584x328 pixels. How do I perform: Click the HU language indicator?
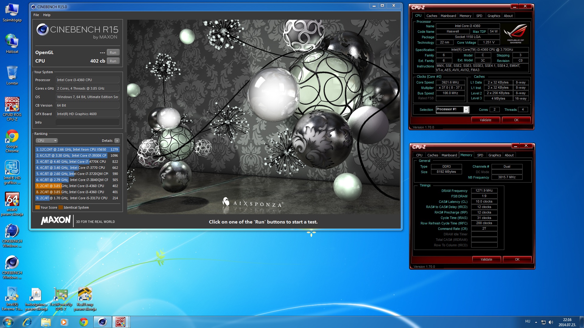(528, 321)
